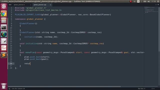The height and width of the screenshot is (90, 160).
Task: Click the 'bool' keyword on line 21
Action: click(x=22, y=52)
